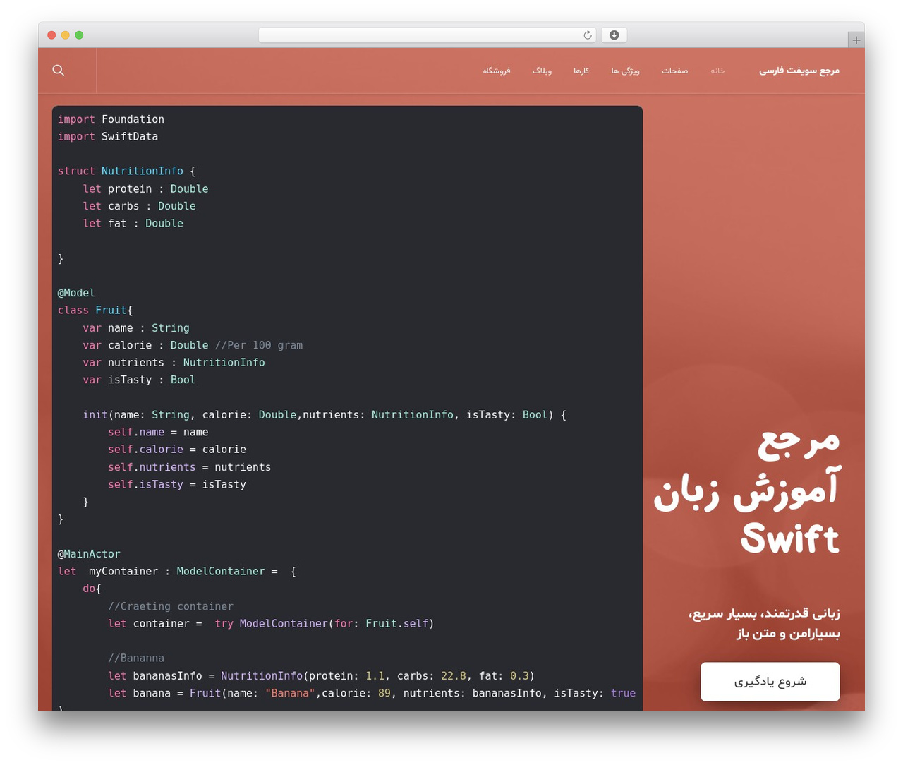Click the '//Per 100 gram' comment
Image resolution: width=903 pixels, height=765 pixels.
[x=259, y=345]
